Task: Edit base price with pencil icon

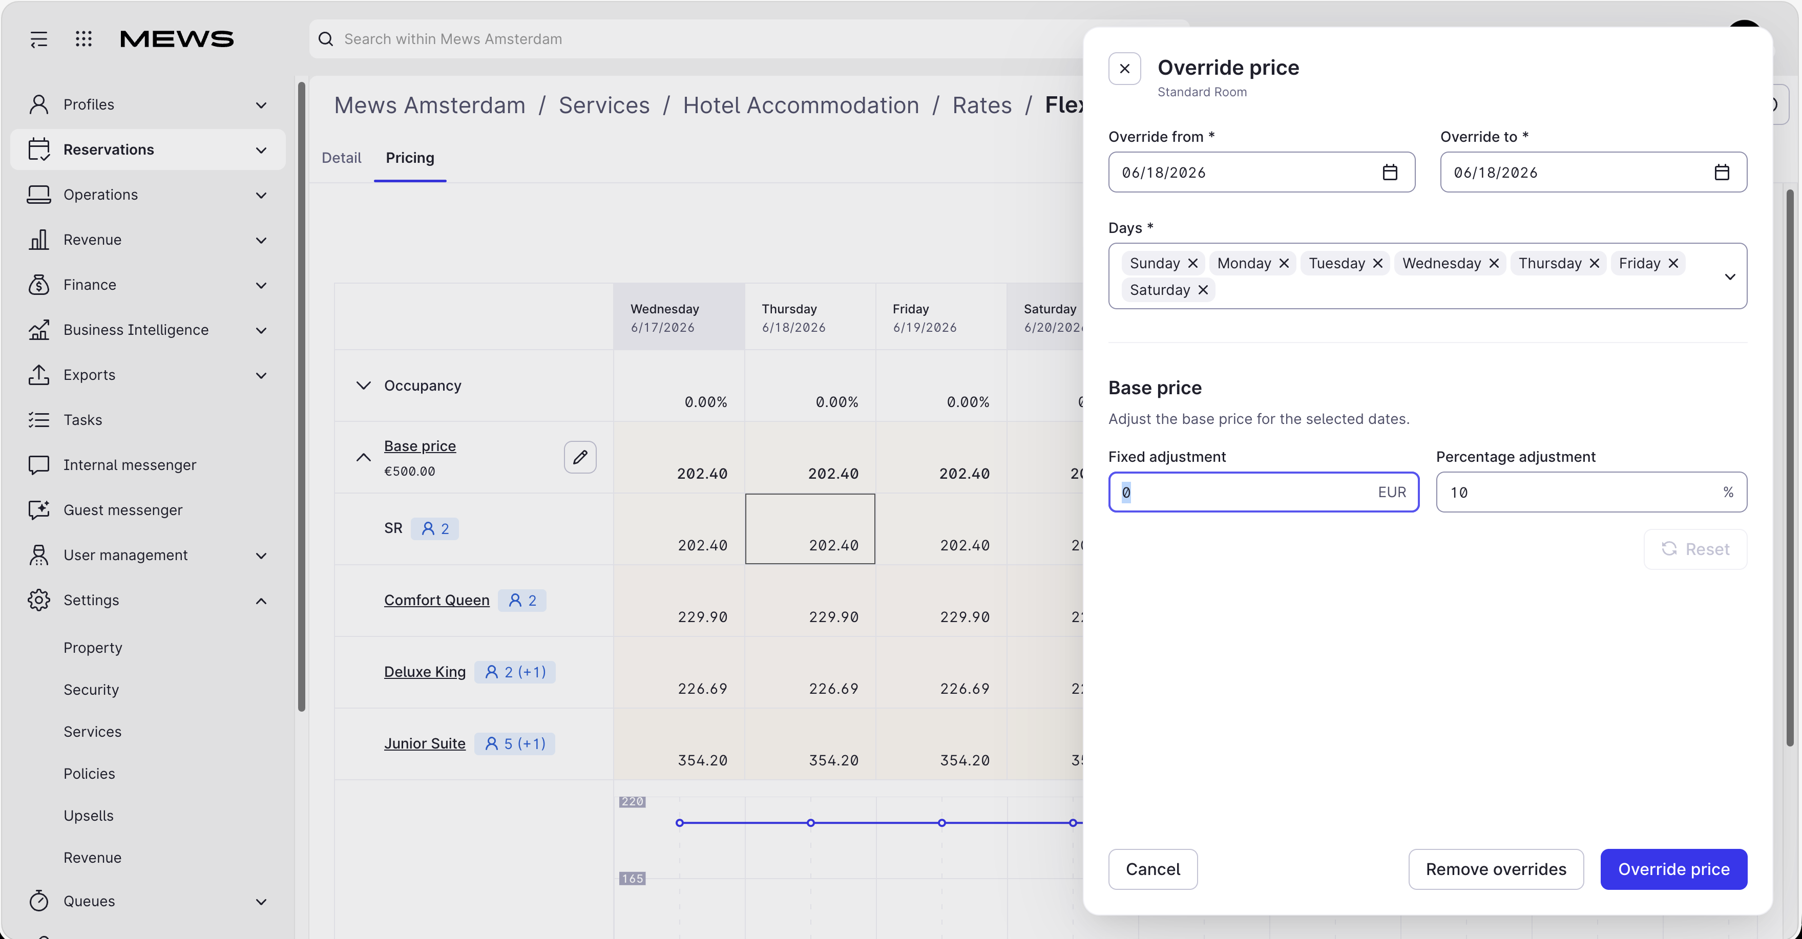Action: tap(580, 457)
